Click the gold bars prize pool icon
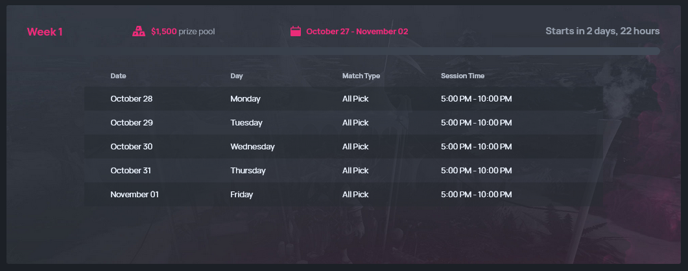 pyautogui.click(x=139, y=31)
